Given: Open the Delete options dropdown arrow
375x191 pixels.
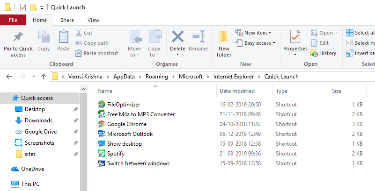Looking at the screenshot, I should [177, 54].
